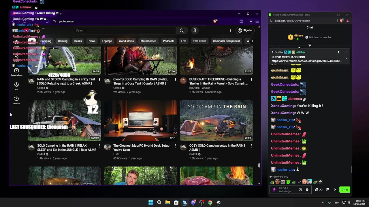Open the SOLO Camping in the RAIN jungle thumbnail
Screen dimensions: 369x207
pyautogui.click(x=65, y=121)
